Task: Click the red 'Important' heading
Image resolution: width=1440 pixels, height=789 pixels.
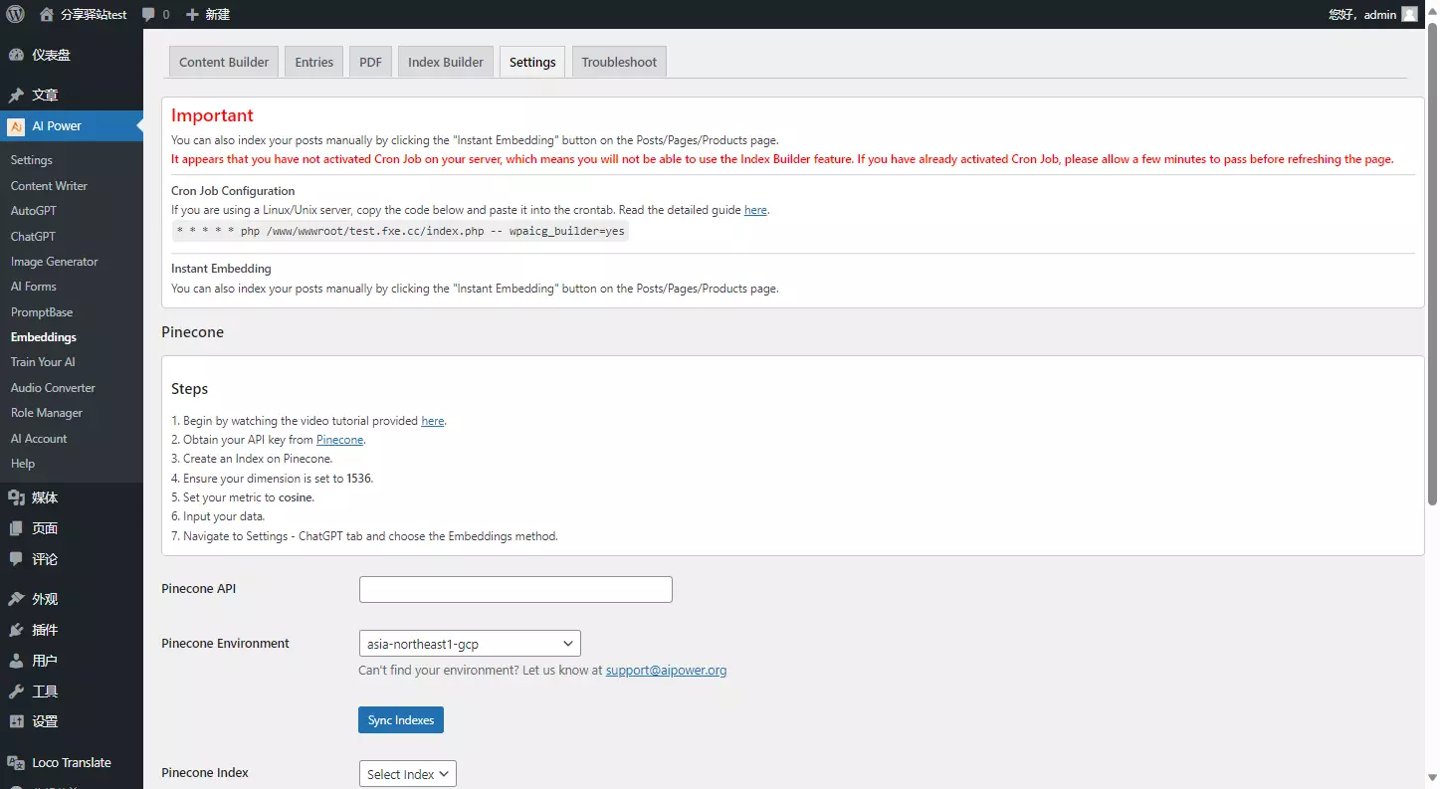Action: 212,115
